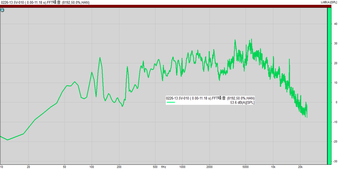Click the 200 Hz axis tick label

[x=119, y=167]
